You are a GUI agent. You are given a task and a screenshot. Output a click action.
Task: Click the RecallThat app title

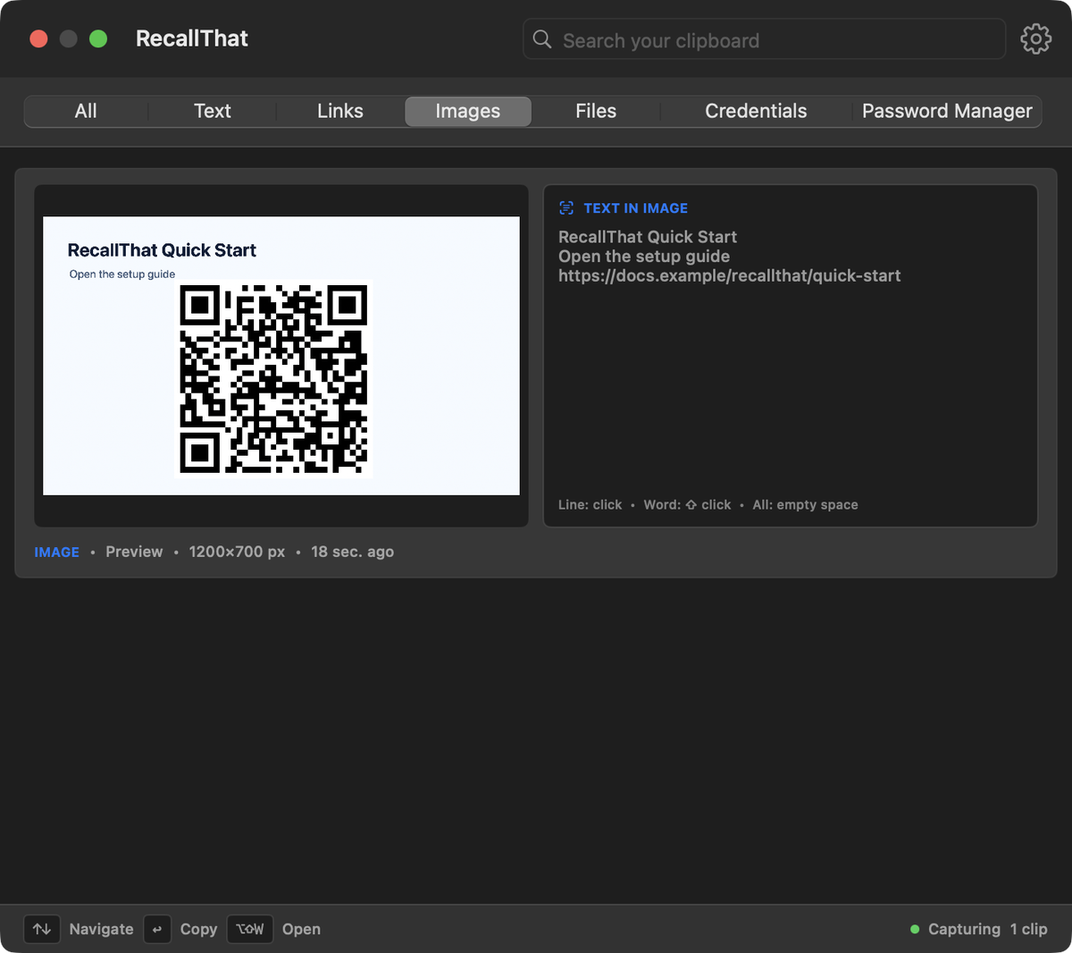tap(192, 38)
